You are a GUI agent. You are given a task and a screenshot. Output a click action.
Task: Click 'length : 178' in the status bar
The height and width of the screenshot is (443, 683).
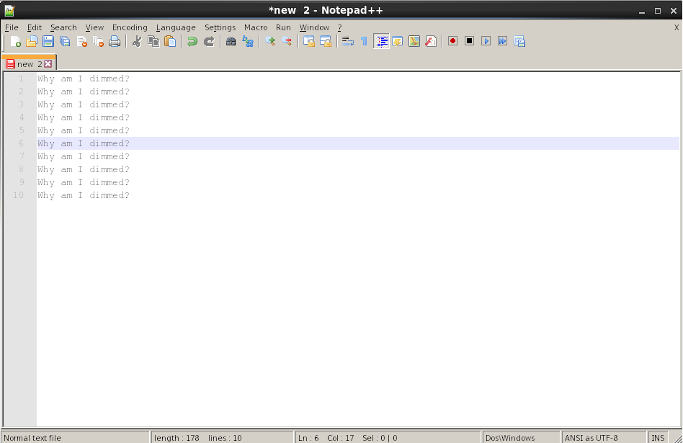(177, 438)
